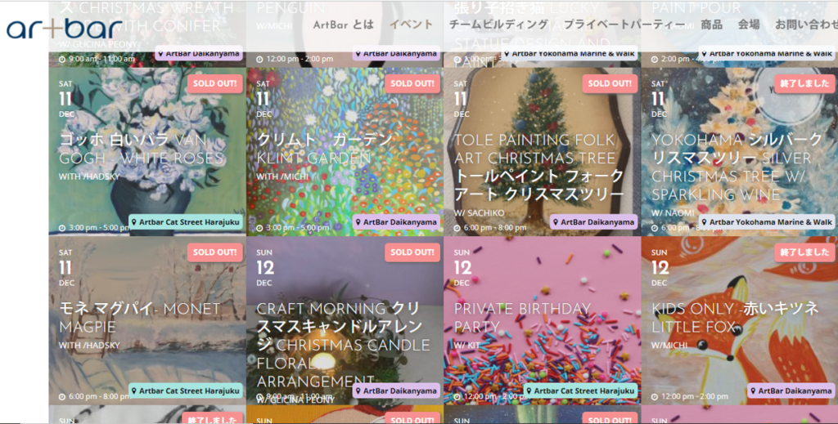Open the Van Gogh White Roses painting thumbnail

point(147,152)
